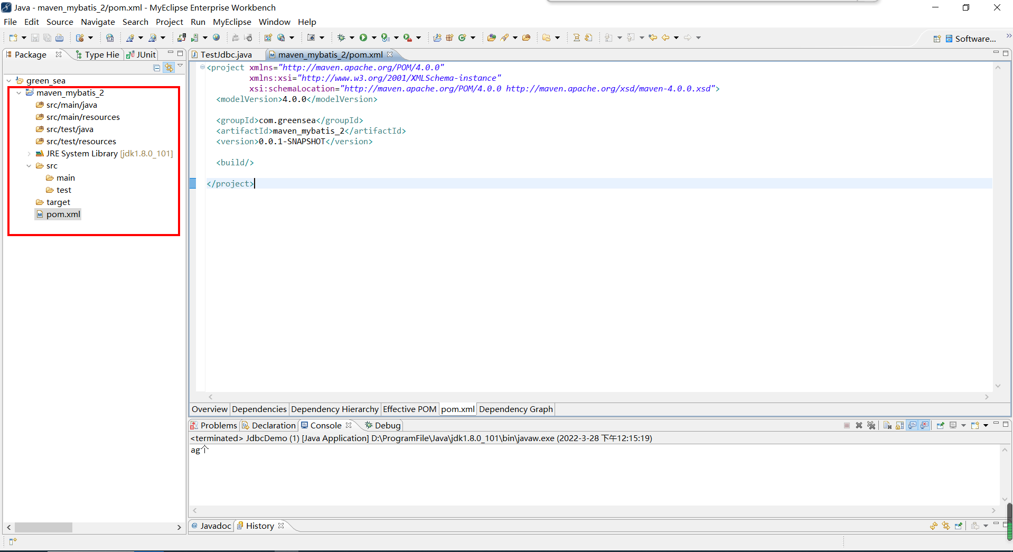The width and height of the screenshot is (1013, 552).
Task: Open the Navigate menu
Action: [98, 22]
